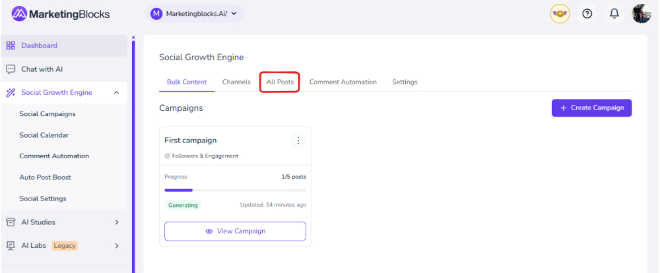Click the AI Studios sidebar icon

tap(11, 222)
